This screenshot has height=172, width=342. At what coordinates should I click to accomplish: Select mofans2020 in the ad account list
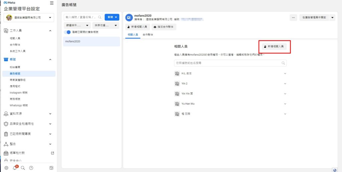pyautogui.click(x=92, y=41)
